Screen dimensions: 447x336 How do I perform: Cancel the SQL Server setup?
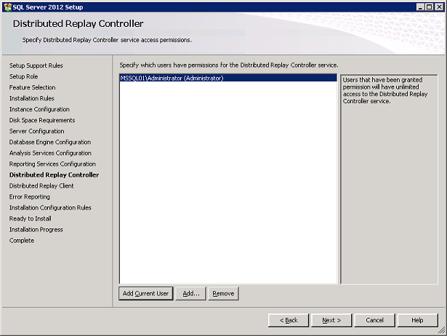point(374,320)
